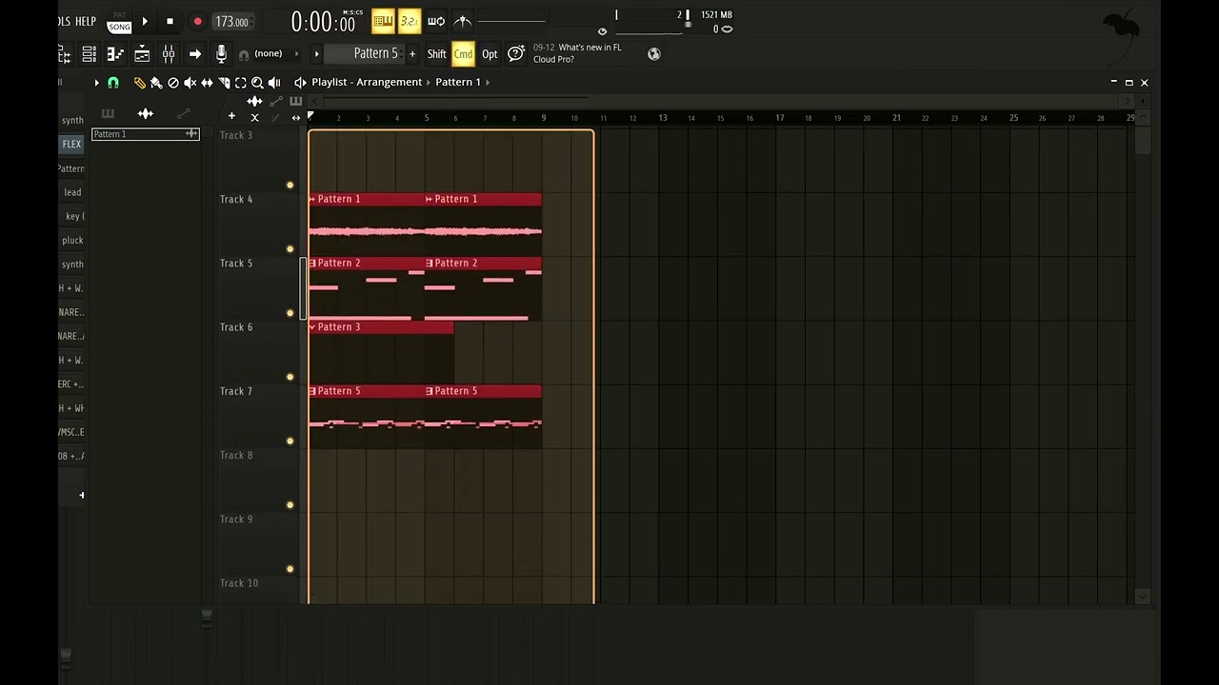
Task: Select the paint brush tool
Action: click(x=156, y=83)
